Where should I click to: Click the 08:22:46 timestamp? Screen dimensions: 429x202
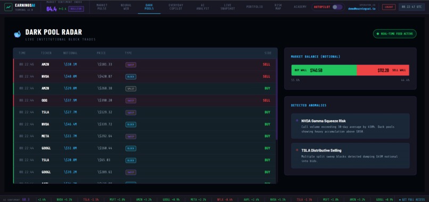[27, 64]
